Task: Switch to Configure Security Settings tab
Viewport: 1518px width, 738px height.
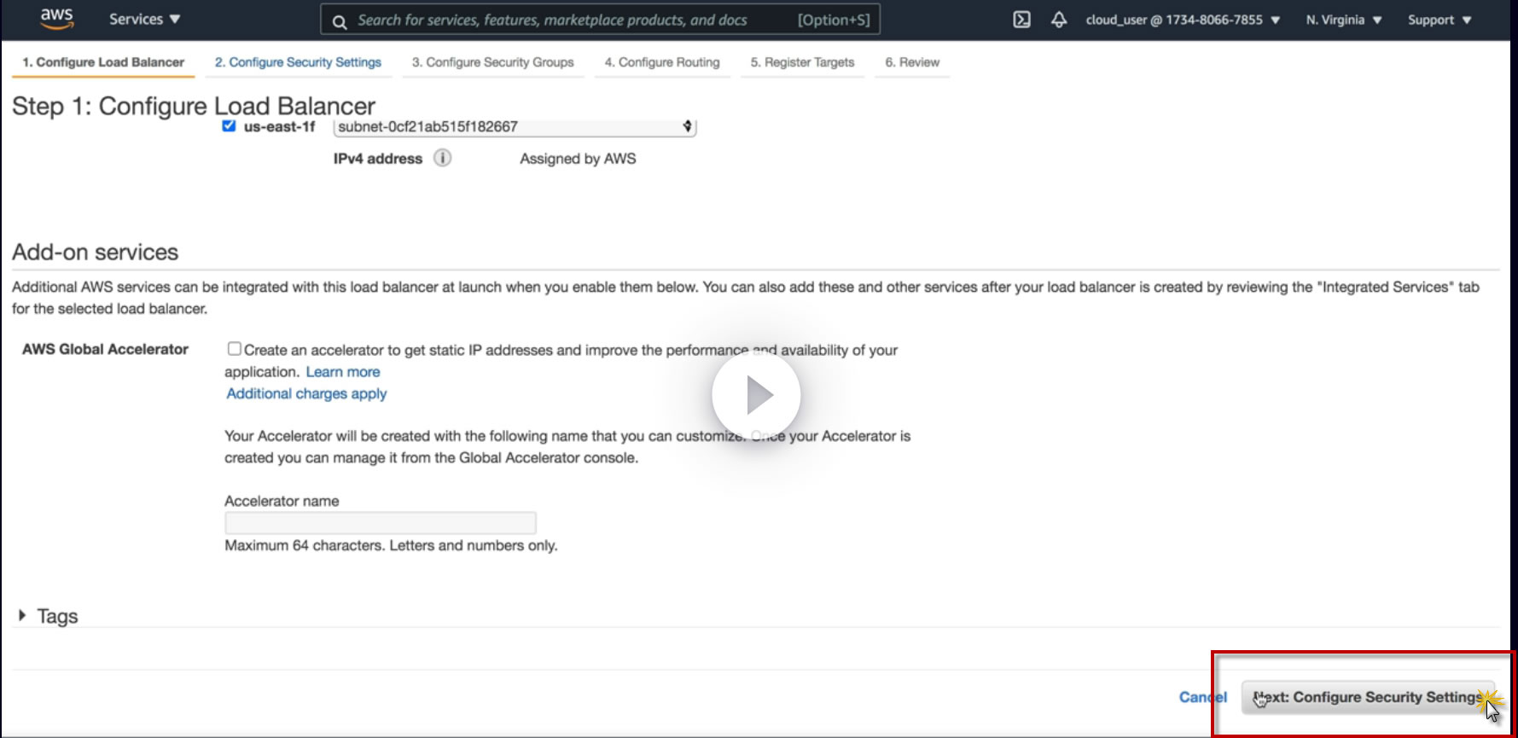Action: pos(298,62)
